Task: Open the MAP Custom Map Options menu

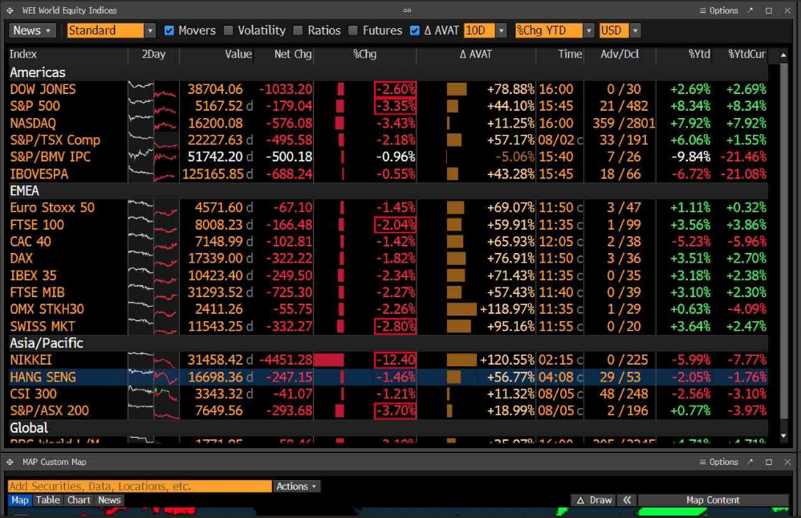Action: pos(718,462)
